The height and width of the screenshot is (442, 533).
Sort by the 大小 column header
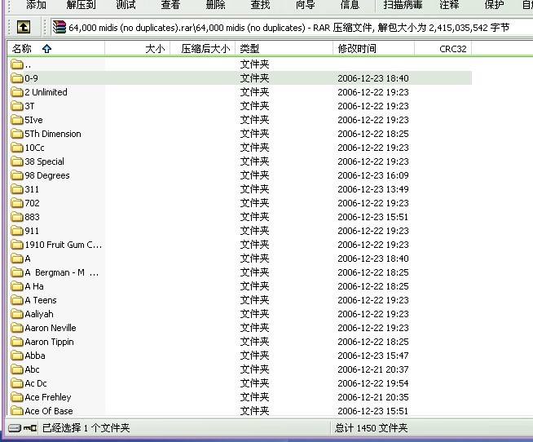[x=138, y=49]
